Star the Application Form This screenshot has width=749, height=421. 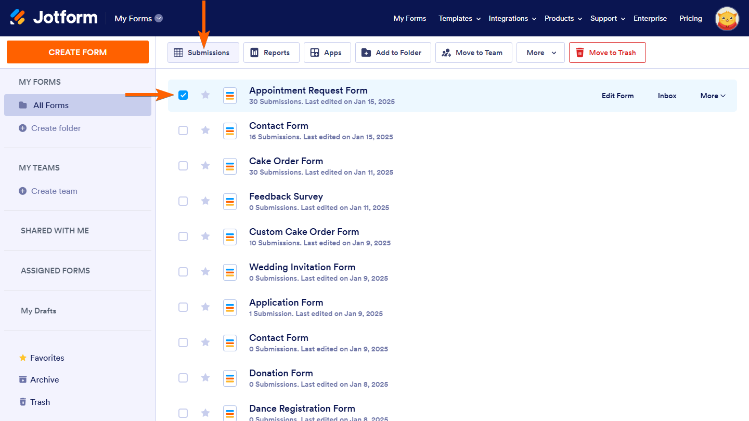[x=205, y=307]
